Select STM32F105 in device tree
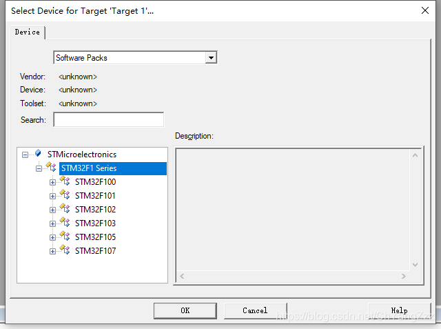The image size is (441, 329). click(95, 237)
